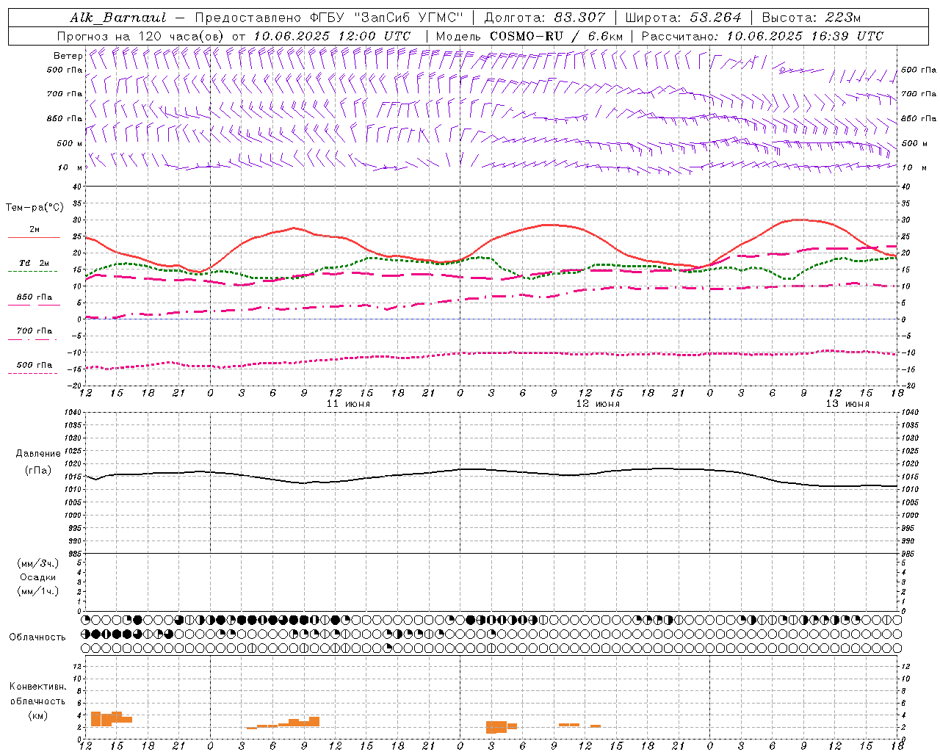Click the Облачность cloudiness label
This screenshot has width=940, height=752.
[x=37, y=637]
